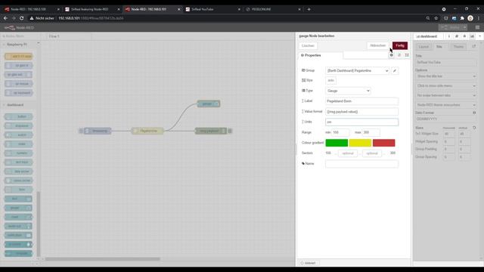The image size is (484, 272).
Task: Select dashboard date picker palette node
Action: click(18, 172)
